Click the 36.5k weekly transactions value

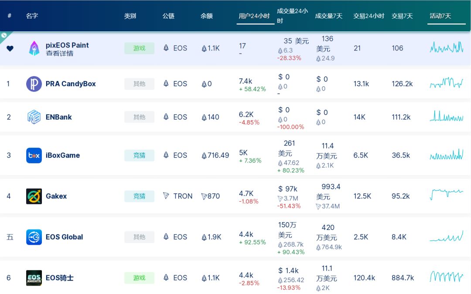pos(401,155)
